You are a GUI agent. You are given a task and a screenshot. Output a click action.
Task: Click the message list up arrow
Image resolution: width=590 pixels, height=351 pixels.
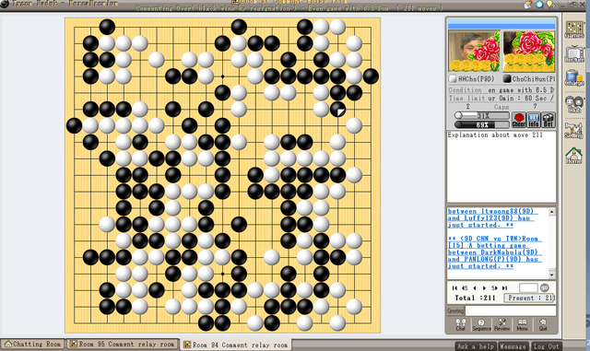coord(551,212)
